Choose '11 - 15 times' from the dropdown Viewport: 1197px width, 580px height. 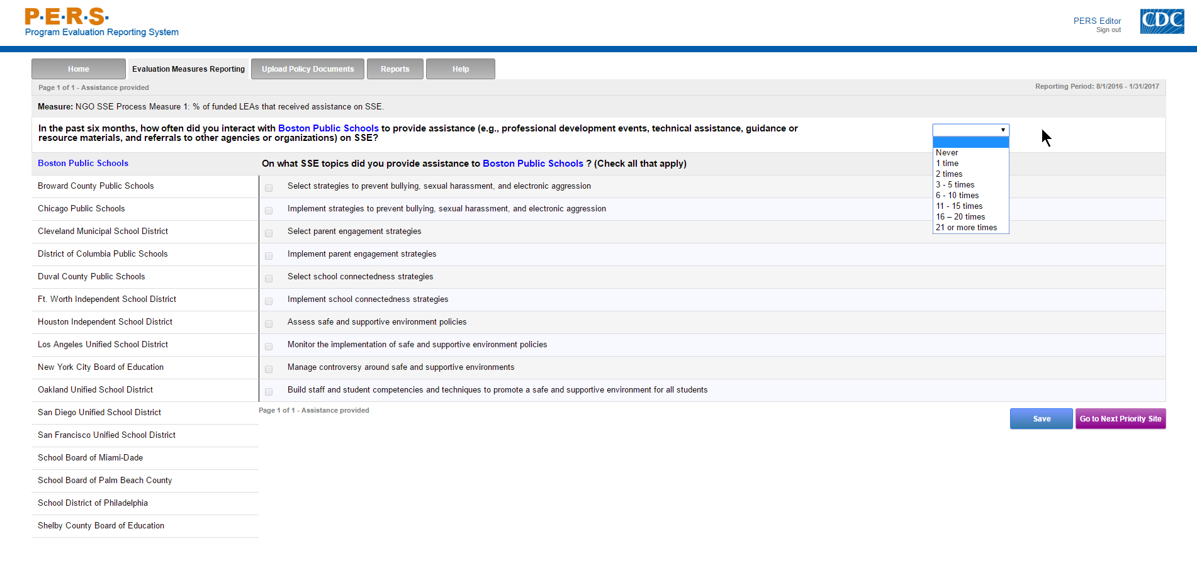coord(971,206)
